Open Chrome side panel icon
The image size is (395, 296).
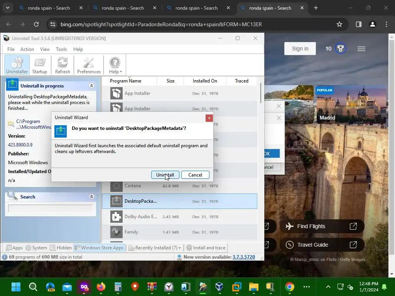[358, 24]
